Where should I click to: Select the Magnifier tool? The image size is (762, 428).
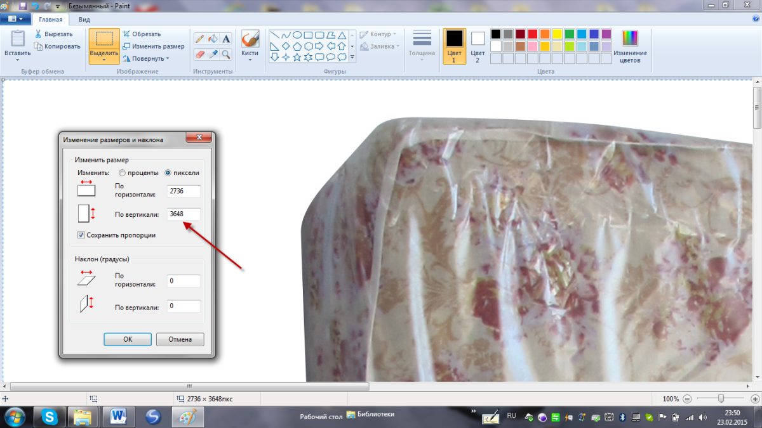coord(226,55)
